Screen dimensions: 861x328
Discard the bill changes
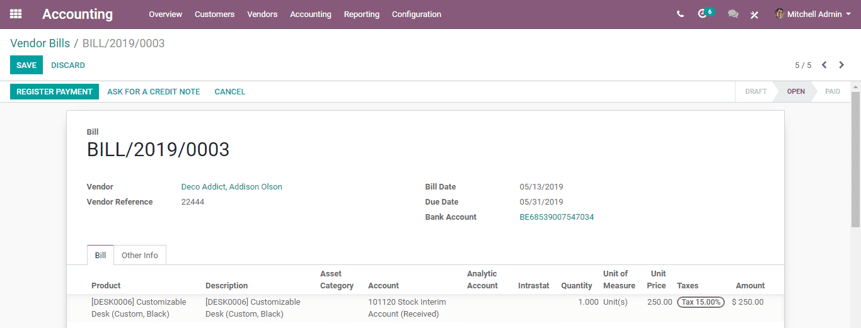68,65
